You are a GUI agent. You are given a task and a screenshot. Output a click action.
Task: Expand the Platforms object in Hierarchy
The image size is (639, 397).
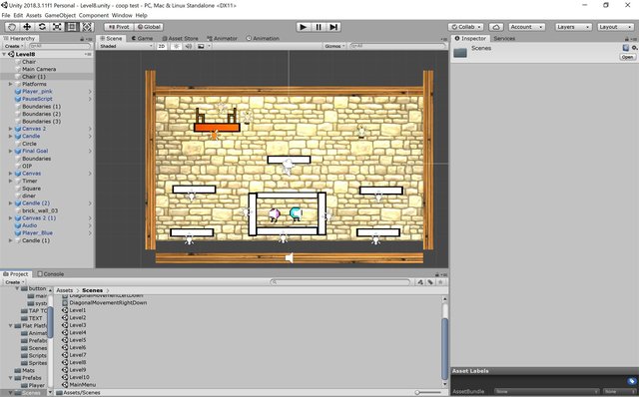point(11,84)
